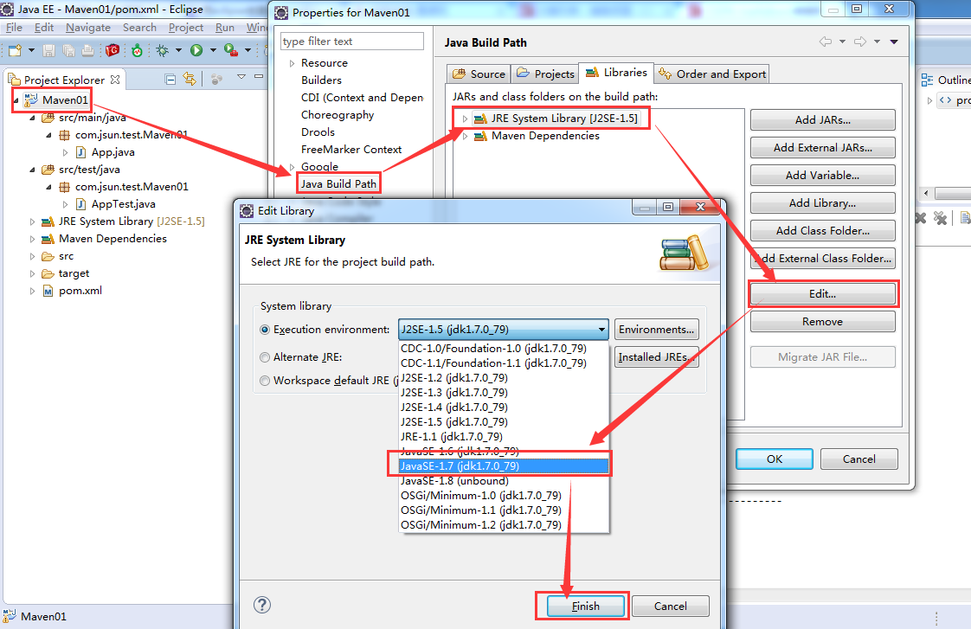Click the New wizard toolbar icon
971x629 pixels.
15,51
